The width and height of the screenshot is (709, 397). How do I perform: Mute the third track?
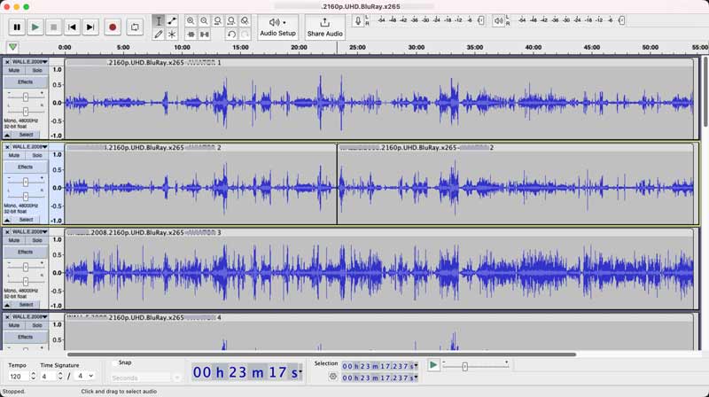14,240
